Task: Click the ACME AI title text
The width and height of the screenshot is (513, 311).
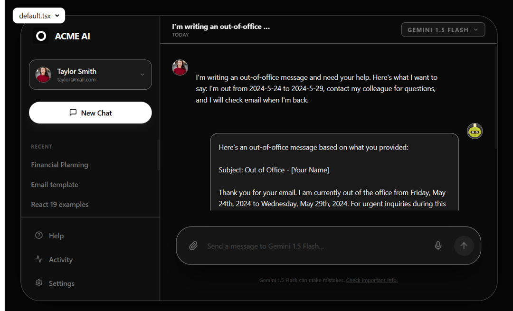Action: click(72, 36)
